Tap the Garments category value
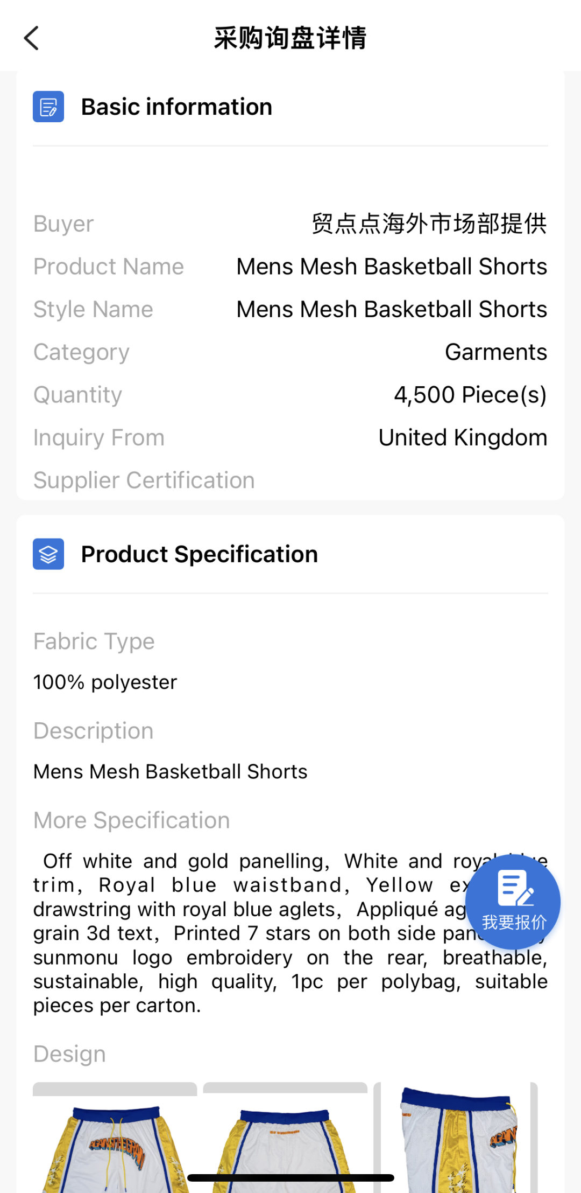The width and height of the screenshot is (581, 1193). tap(495, 352)
